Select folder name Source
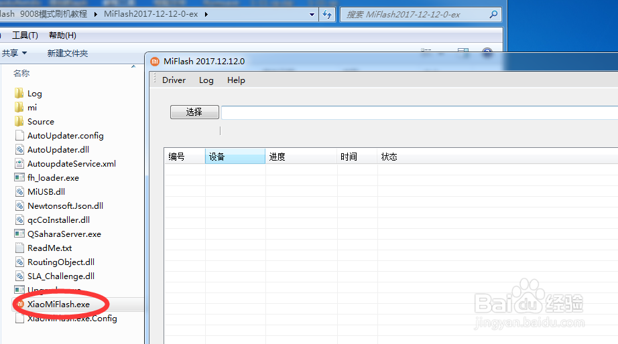This screenshot has height=344, width=618. tap(41, 122)
